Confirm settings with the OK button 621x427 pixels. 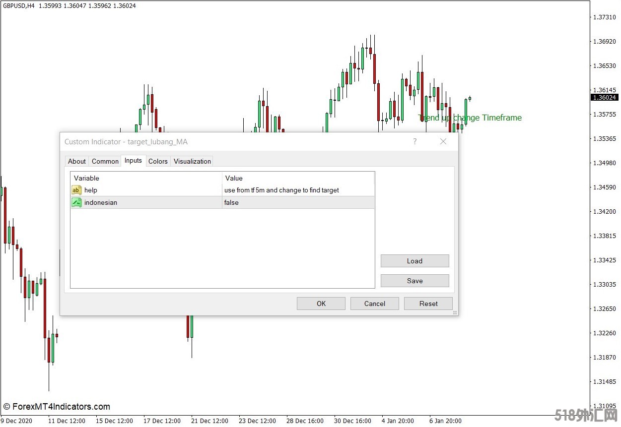coord(321,304)
